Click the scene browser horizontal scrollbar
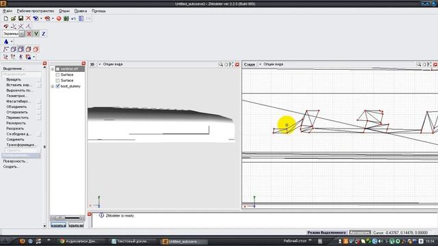The image size is (438, 246). coord(68,218)
